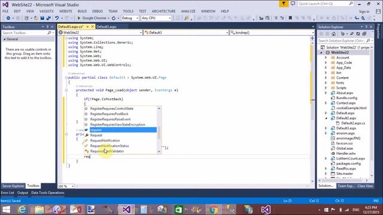Click the Quick Launch search box
The image size is (383, 215).
pyautogui.click(x=326, y=4)
